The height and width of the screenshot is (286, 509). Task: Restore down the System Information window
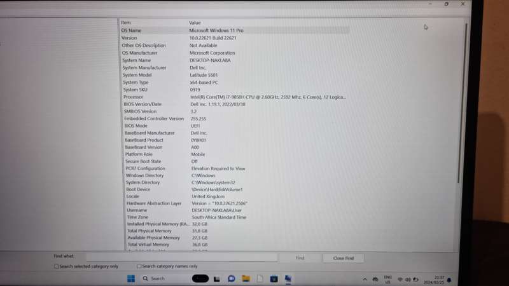coord(447,4)
